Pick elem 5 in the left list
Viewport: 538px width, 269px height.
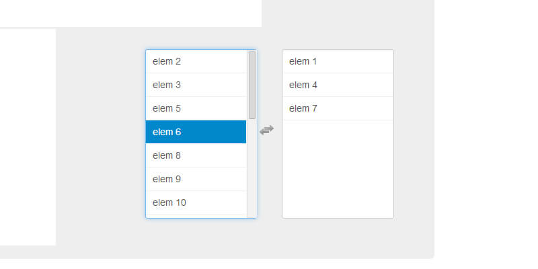click(x=196, y=108)
